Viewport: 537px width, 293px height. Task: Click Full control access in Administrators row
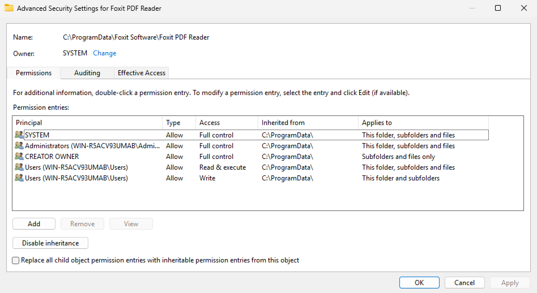tap(216, 146)
